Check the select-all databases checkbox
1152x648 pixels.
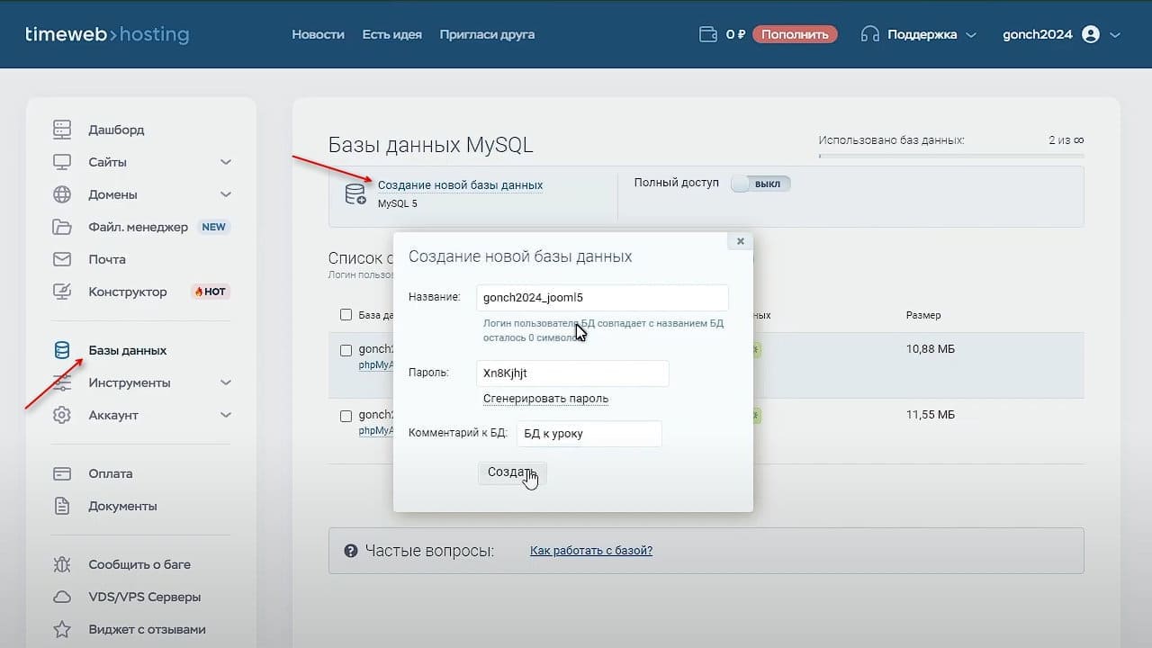tap(346, 315)
